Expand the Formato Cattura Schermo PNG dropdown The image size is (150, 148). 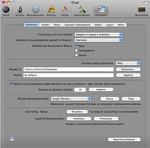click(x=128, y=63)
